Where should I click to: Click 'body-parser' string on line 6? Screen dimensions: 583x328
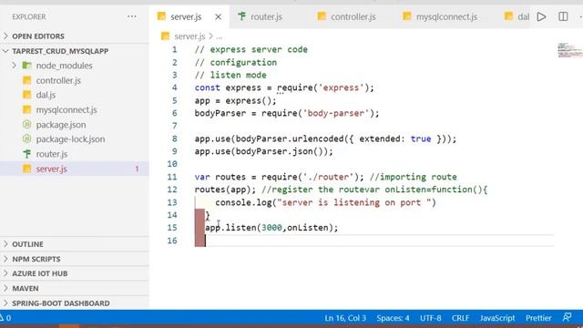point(336,113)
